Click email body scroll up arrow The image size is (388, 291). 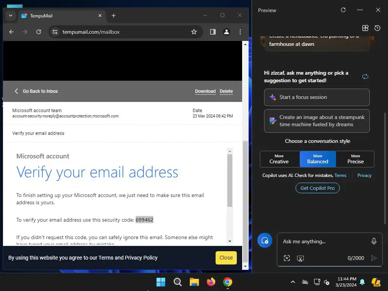tap(230, 151)
